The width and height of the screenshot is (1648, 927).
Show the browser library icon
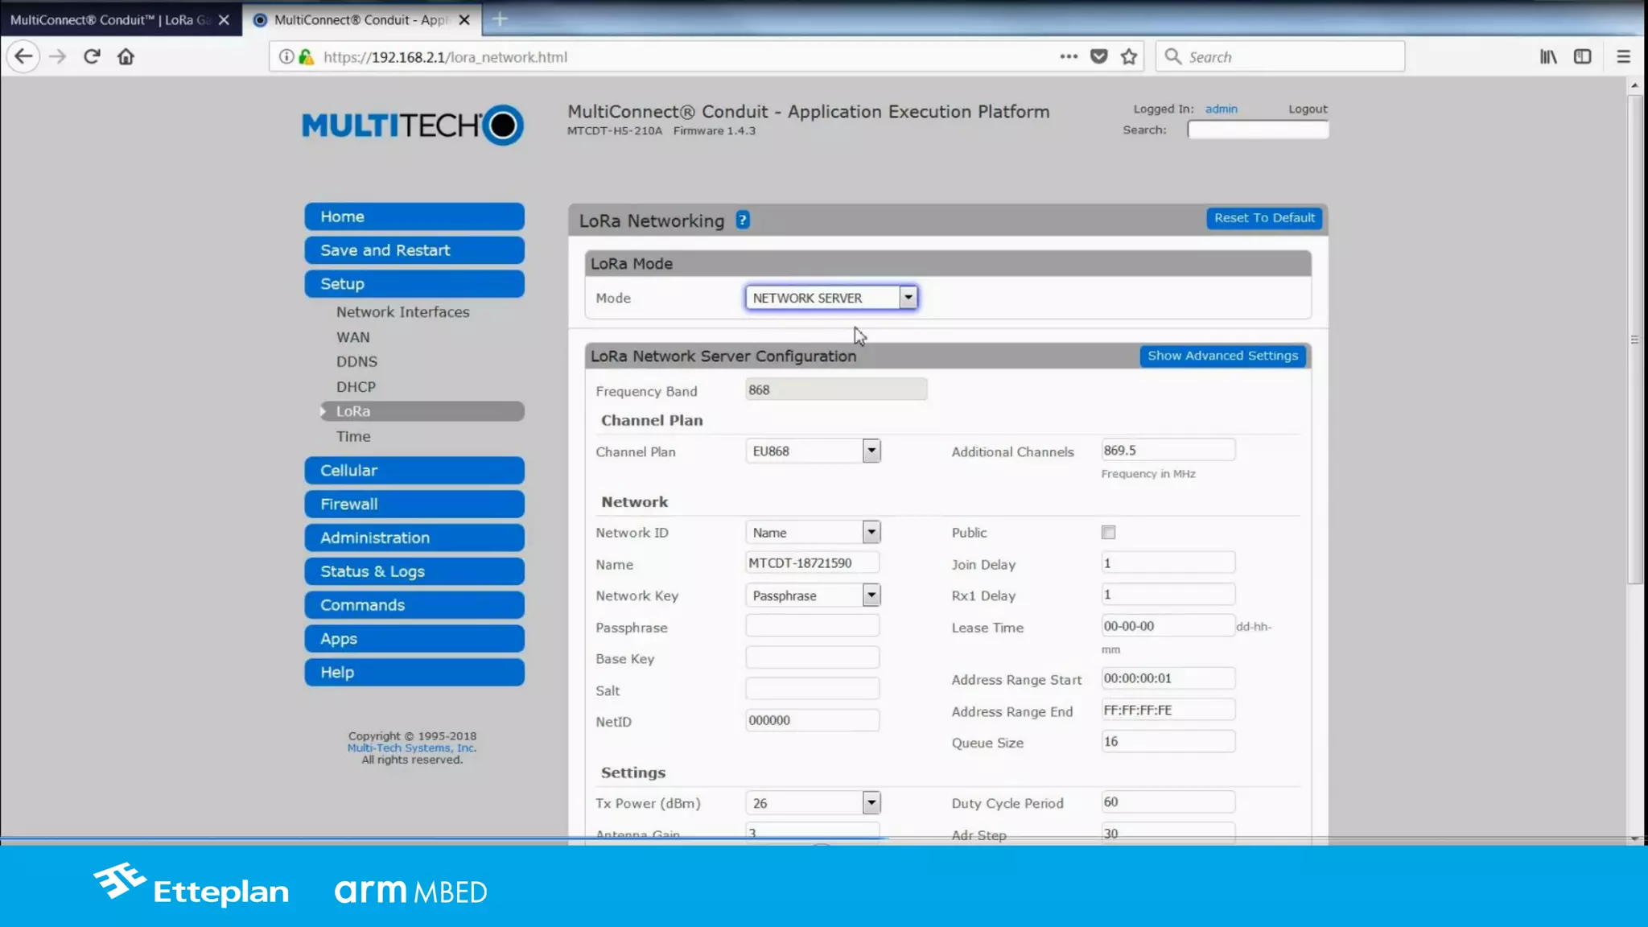tap(1548, 56)
